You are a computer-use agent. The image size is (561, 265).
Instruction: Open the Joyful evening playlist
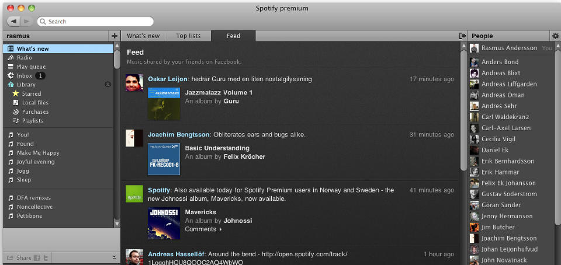[x=58, y=162]
